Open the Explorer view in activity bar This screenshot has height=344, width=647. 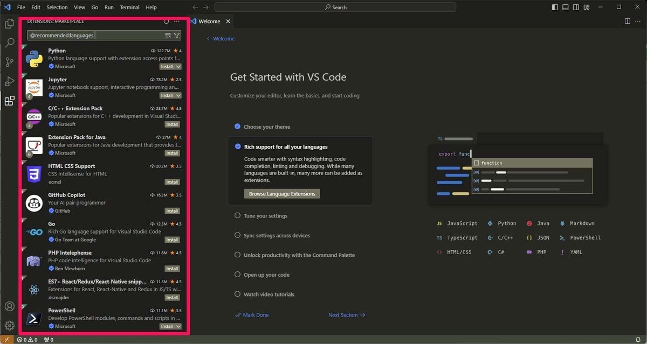click(x=9, y=24)
